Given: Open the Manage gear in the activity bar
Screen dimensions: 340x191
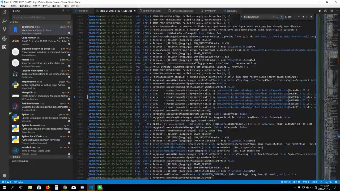Looking at the screenshot, I should tap(4, 176).
